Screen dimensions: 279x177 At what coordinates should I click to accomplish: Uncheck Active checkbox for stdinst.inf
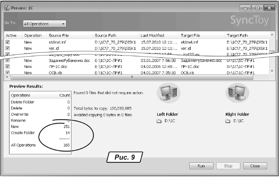[7, 43]
